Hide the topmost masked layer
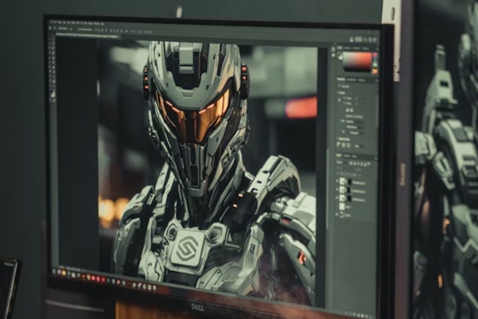 click(337, 181)
